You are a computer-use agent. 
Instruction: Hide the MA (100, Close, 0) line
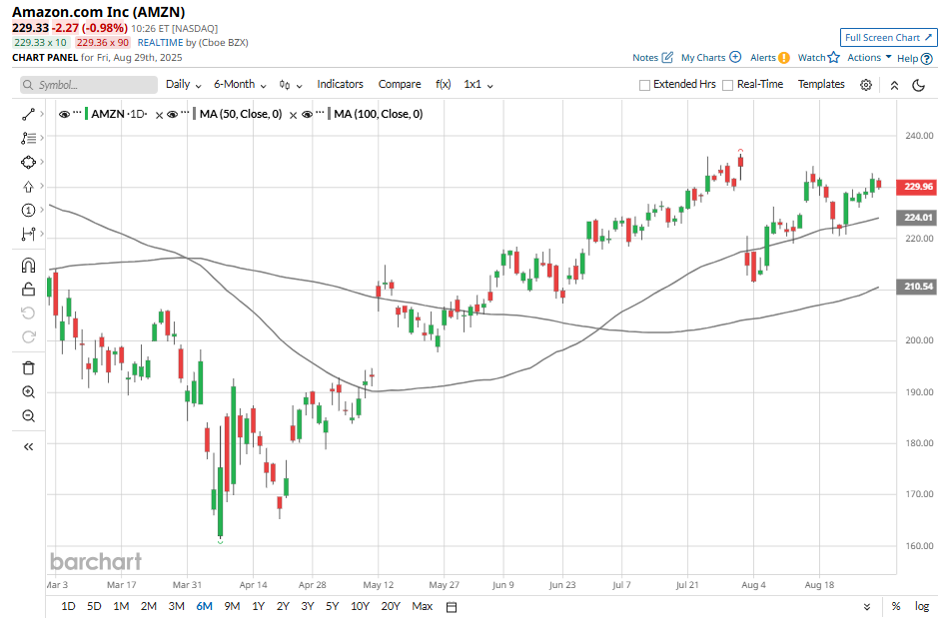coord(307,114)
